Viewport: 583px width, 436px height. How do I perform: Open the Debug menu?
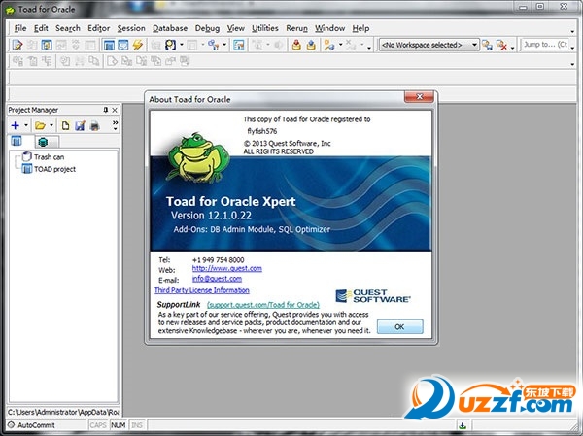207,28
